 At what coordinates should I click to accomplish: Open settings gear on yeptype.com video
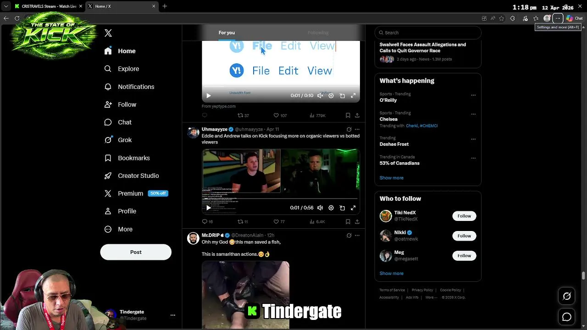331,96
